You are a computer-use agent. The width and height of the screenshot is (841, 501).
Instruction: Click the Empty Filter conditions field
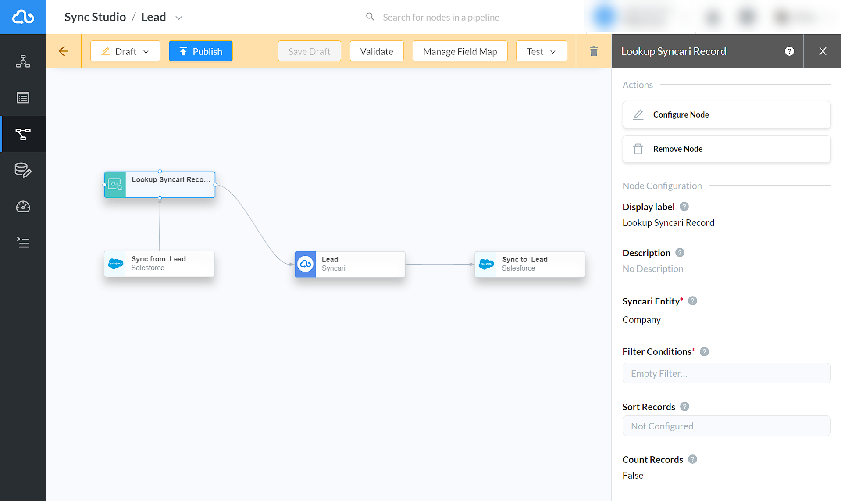(727, 373)
